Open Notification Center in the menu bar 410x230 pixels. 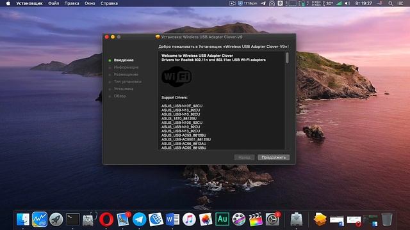(400, 3)
